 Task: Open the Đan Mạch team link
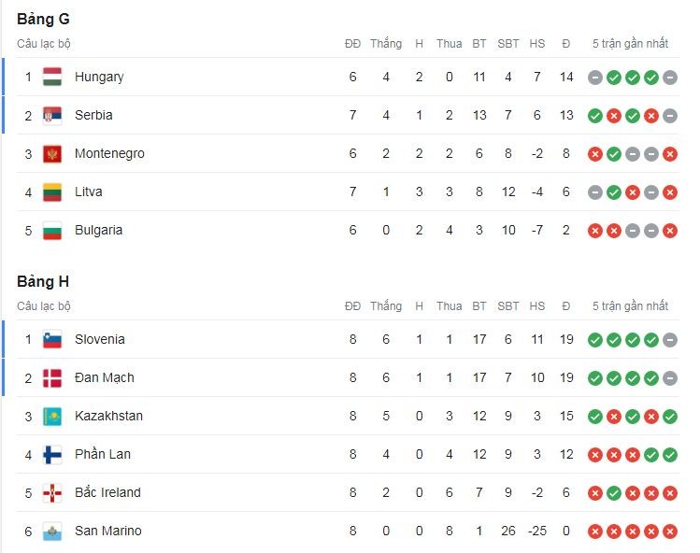click(104, 377)
